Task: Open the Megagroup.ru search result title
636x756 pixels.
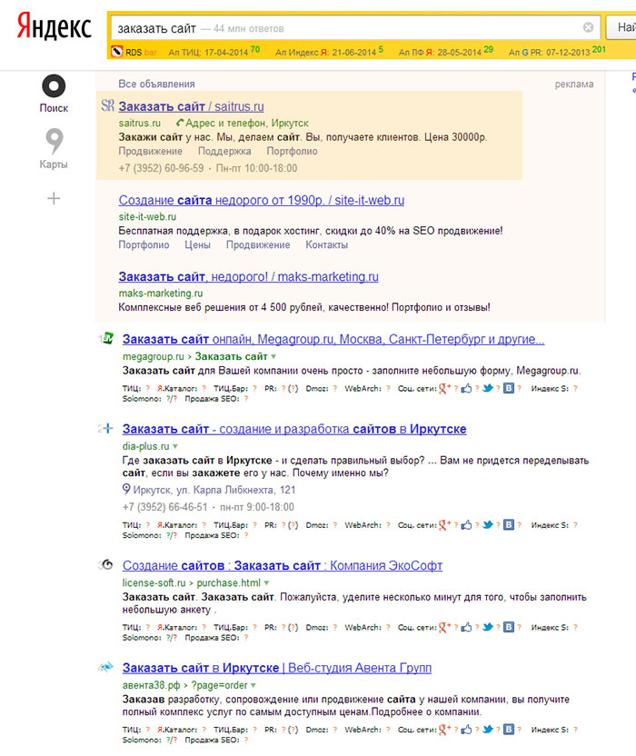Action: pyautogui.click(x=333, y=340)
